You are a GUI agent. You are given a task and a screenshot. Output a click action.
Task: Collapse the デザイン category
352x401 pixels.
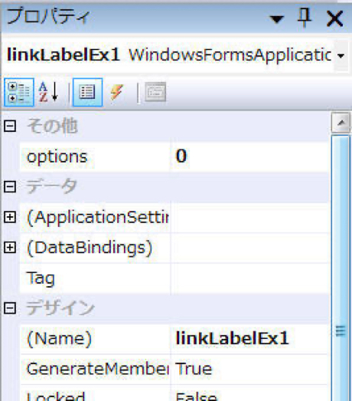tap(10, 308)
